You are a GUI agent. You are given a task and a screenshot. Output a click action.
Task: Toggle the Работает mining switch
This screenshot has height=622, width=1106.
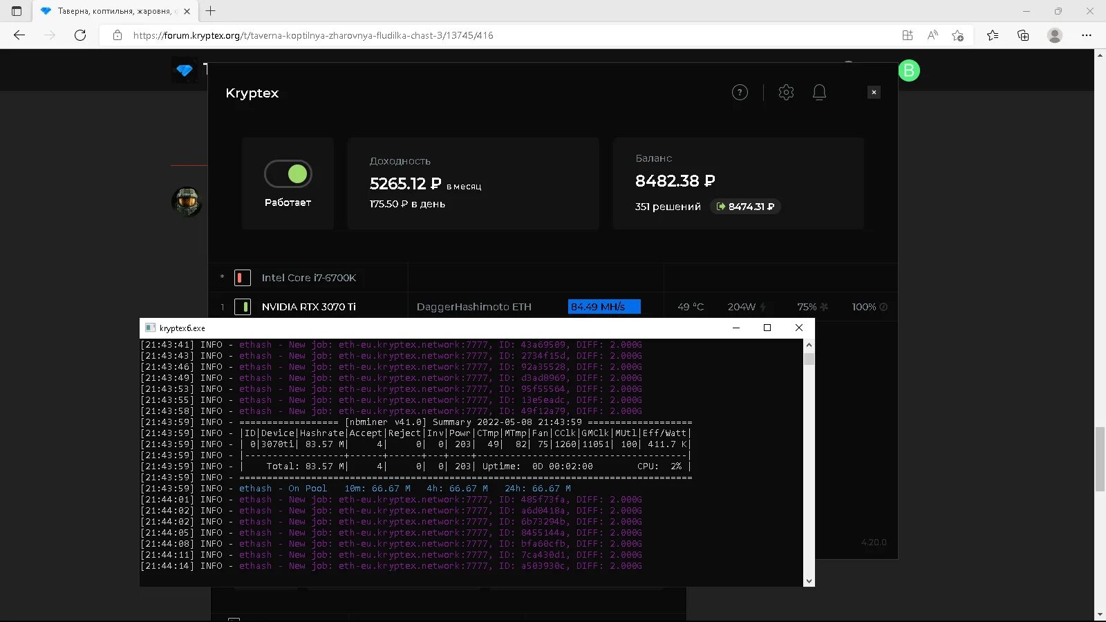click(288, 173)
